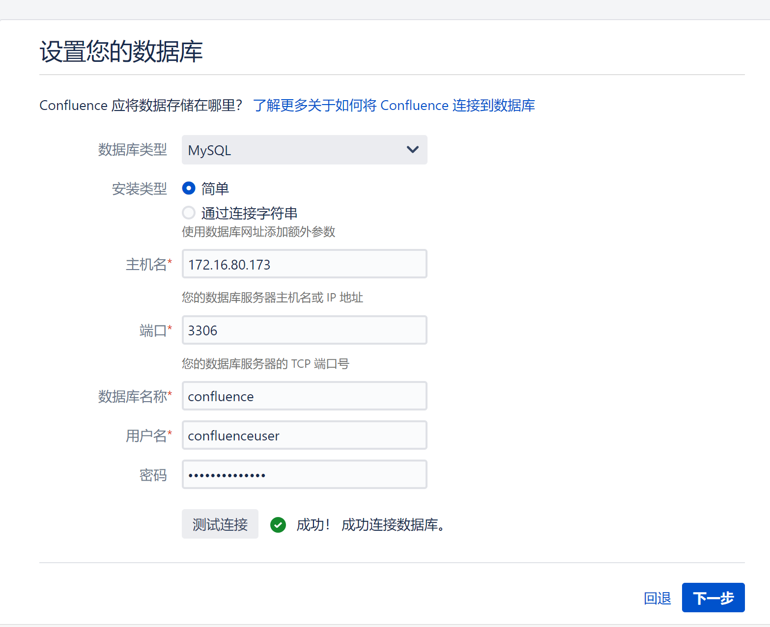Open the Confluence database connection help link
The height and width of the screenshot is (627, 770).
[394, 105]
